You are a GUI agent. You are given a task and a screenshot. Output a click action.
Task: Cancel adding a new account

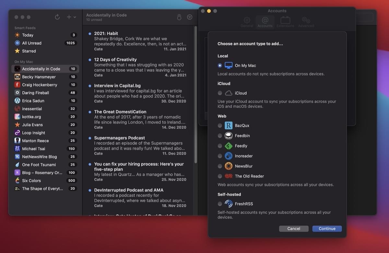(x=293, y=228)
